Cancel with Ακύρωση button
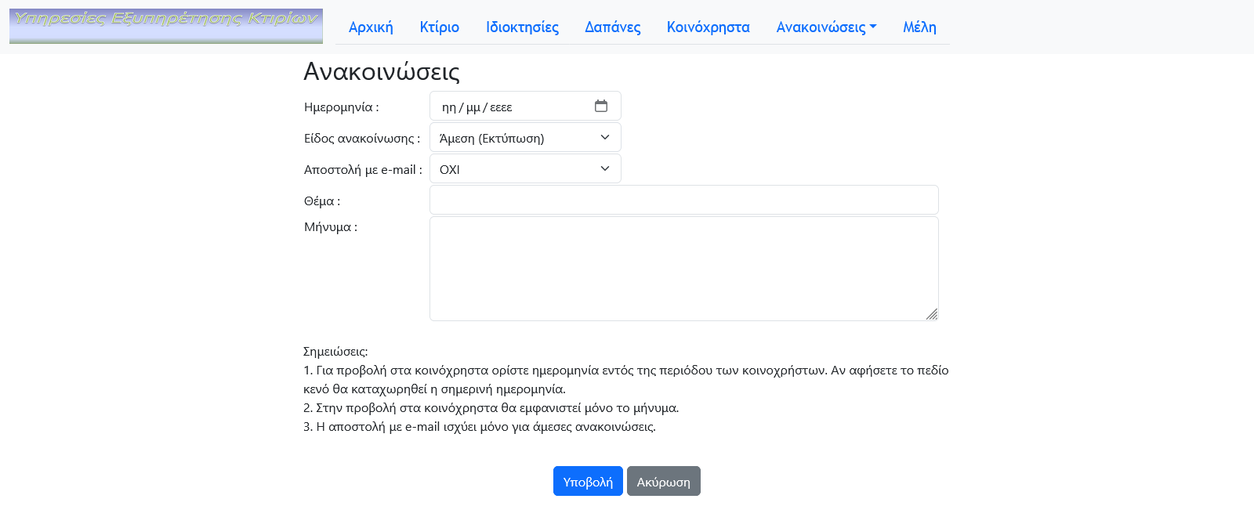Image resolution: width=1254 pixels, height=517 pixels. [664, 481]
